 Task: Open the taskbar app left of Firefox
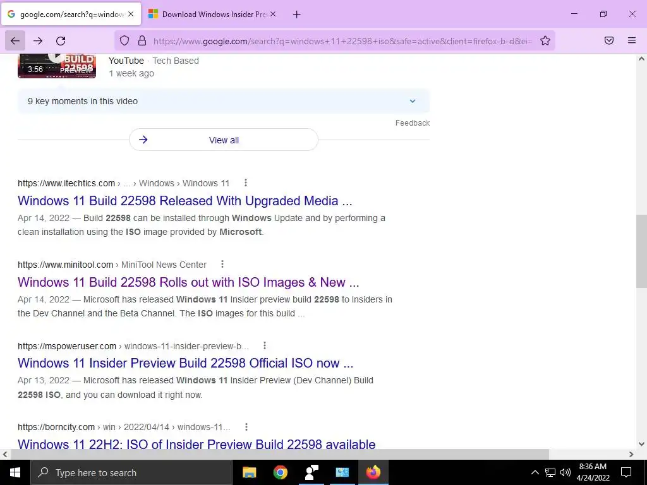click(342, 472)
